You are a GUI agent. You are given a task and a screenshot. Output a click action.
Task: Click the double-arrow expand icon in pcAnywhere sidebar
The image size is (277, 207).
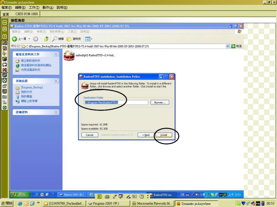[5, 22]
